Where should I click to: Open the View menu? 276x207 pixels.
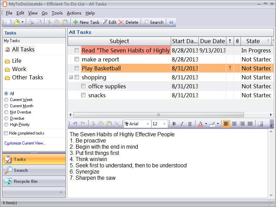click(33, 13)
